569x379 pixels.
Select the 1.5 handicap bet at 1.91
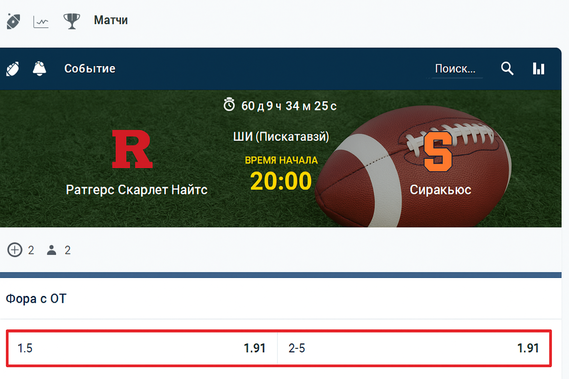pos(142,348)
